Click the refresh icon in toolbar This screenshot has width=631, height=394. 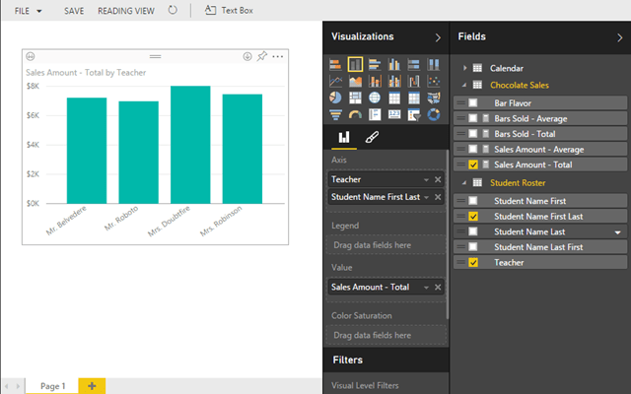[174, 10]
